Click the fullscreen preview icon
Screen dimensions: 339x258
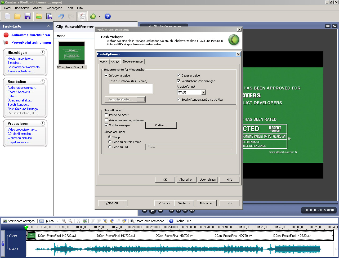(x=328, y=26)
